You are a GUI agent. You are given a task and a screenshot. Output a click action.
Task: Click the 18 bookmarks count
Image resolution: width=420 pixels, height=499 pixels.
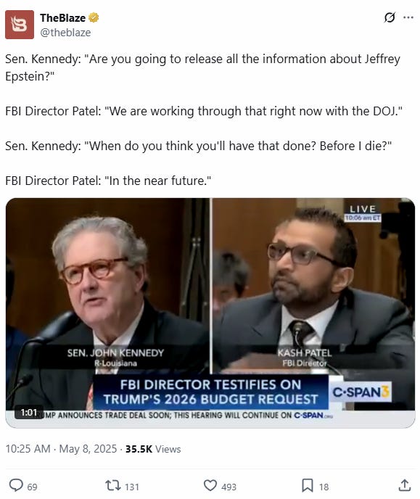click(x=324, y=487)
